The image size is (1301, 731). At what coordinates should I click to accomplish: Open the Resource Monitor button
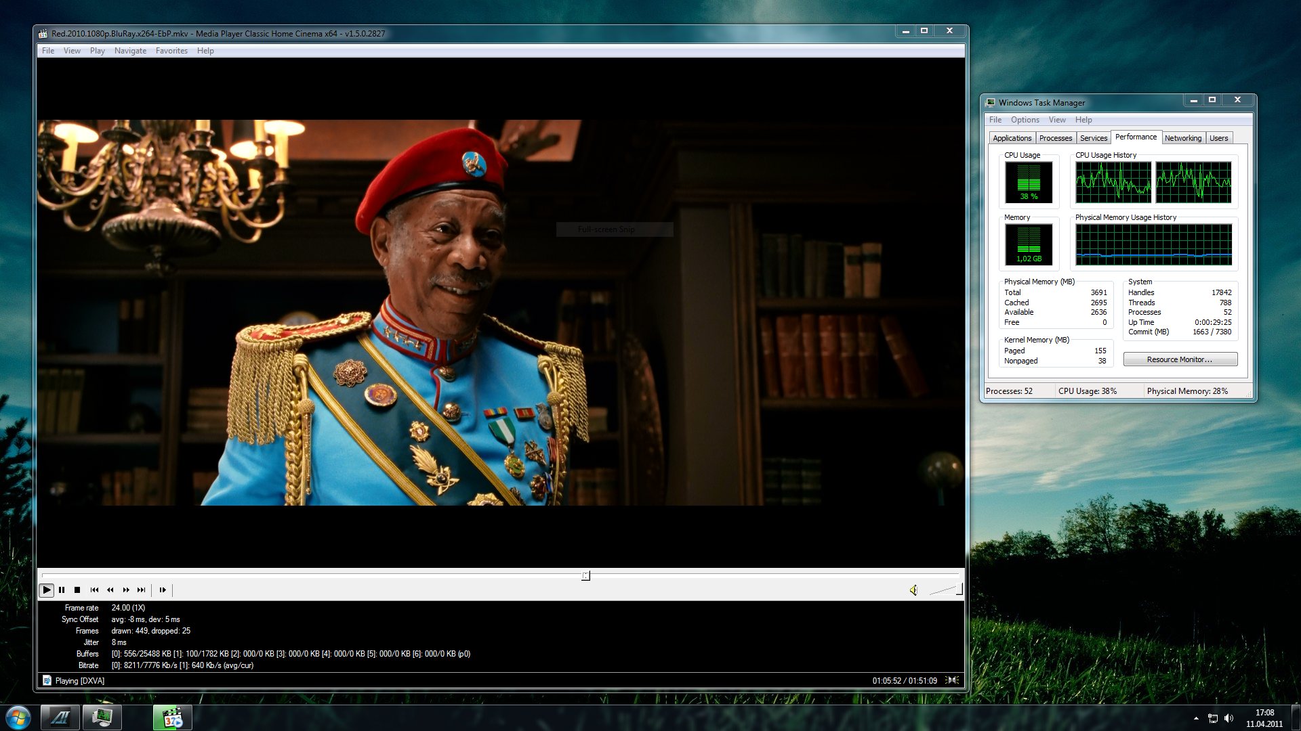point(1180,359)
